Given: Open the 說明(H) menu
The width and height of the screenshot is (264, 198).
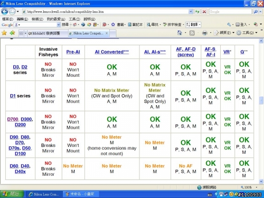Looking at the screenshot, I should pyautogui.click(x=90, y=19).
